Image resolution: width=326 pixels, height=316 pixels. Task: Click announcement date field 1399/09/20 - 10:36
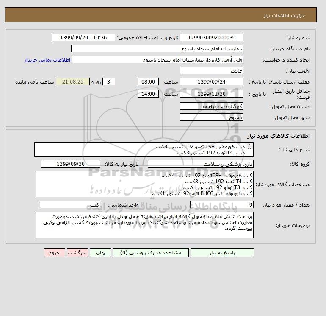pyautogui.click(x=83, y=37)
